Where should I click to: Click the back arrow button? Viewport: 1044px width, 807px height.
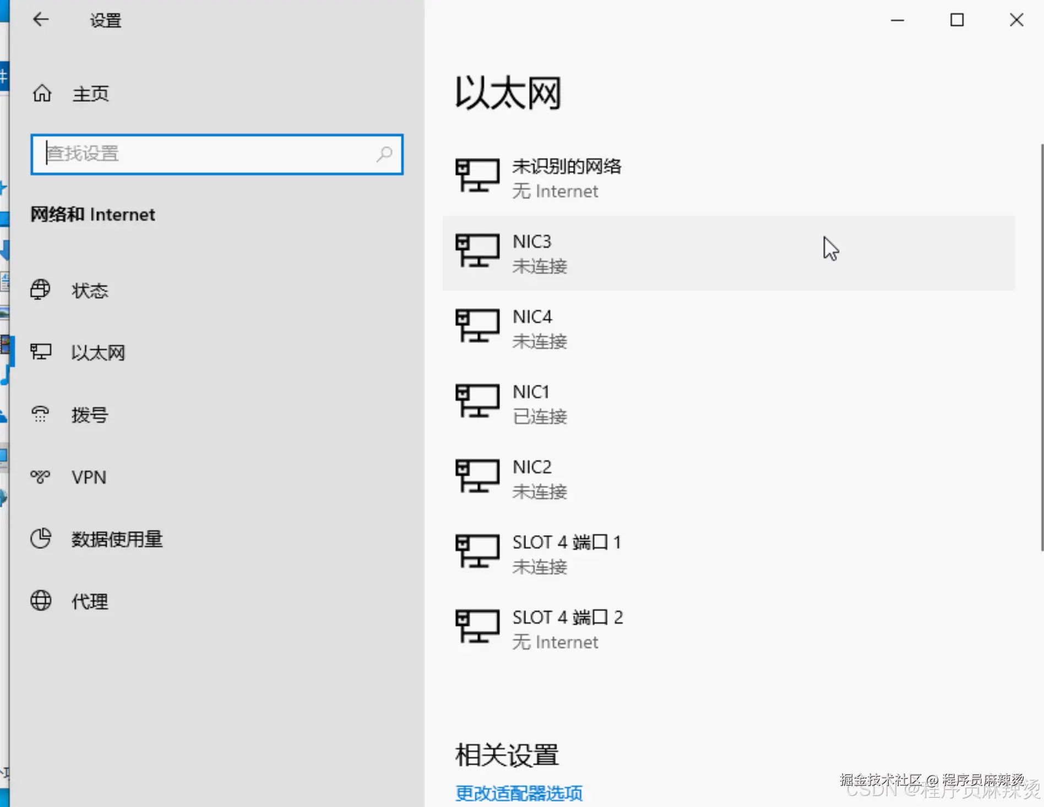coord(41,20)
